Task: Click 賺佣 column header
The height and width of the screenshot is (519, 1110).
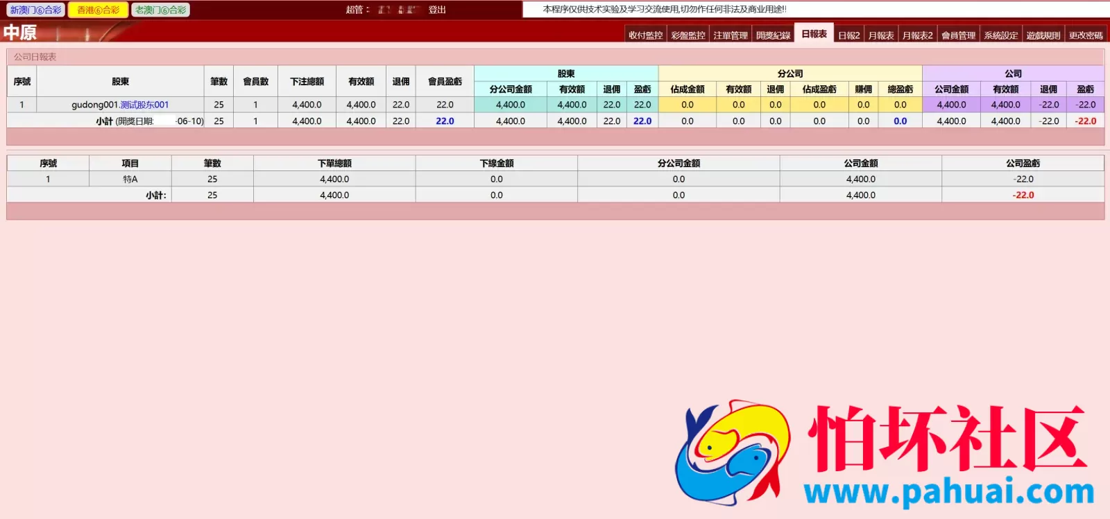Action: point(863,89)
